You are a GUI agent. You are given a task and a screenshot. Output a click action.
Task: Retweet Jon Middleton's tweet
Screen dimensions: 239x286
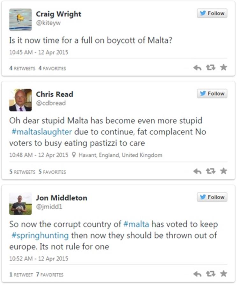pyautogui.click(x=210, y=274)
